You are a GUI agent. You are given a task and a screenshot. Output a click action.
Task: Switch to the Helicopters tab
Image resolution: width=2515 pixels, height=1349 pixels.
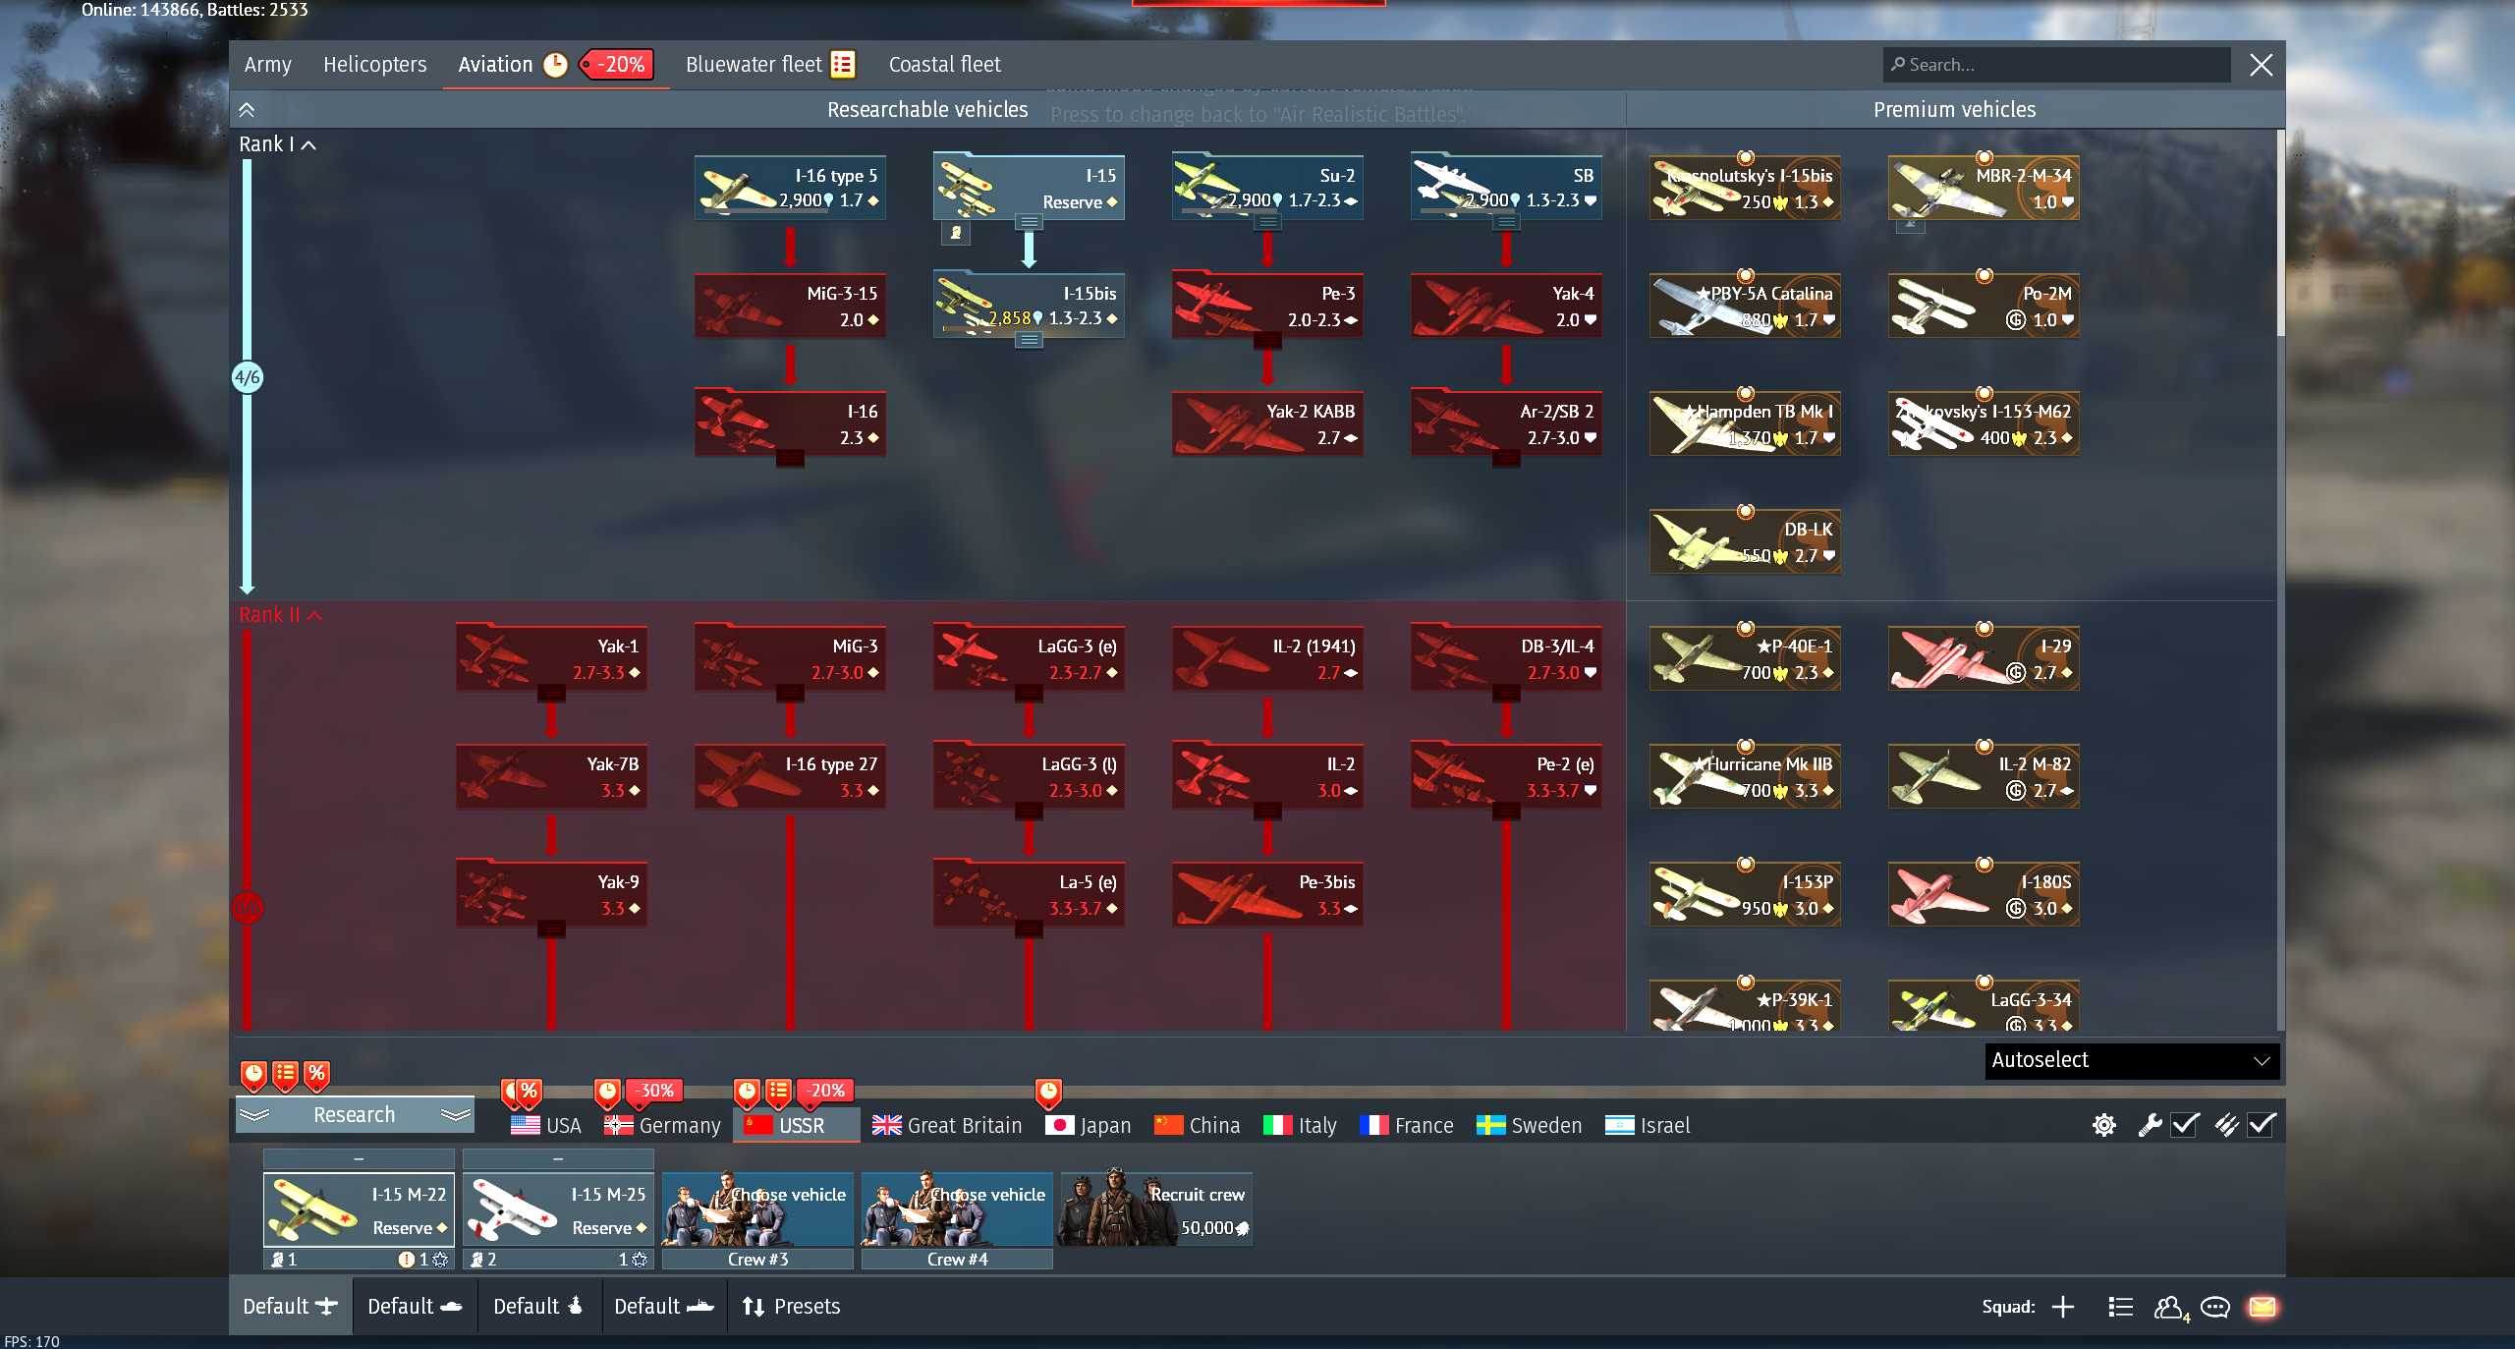(x=375, y=65)
